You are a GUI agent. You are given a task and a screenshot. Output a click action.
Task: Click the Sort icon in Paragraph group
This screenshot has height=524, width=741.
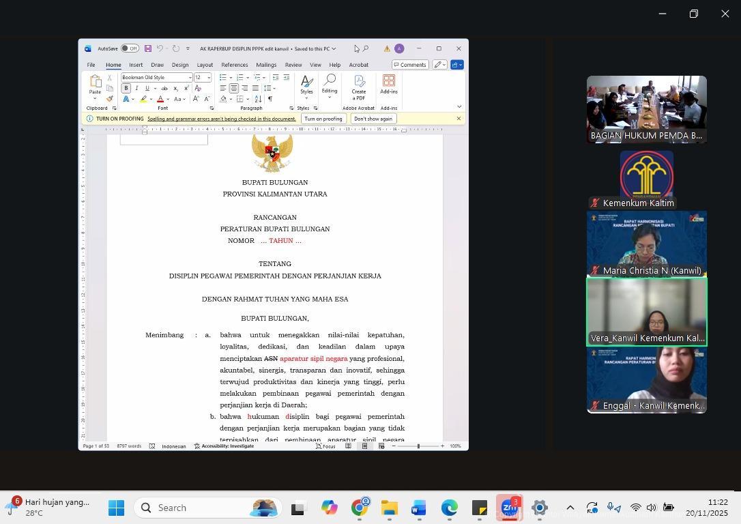258,99
